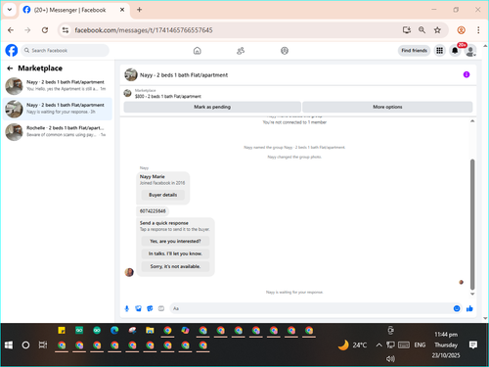
Task: Click More options button
Action: 387,107
